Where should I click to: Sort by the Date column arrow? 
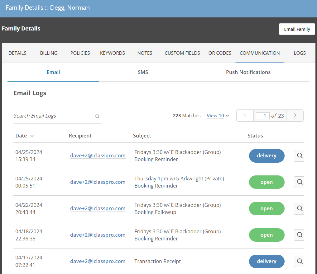click(32, 136)
